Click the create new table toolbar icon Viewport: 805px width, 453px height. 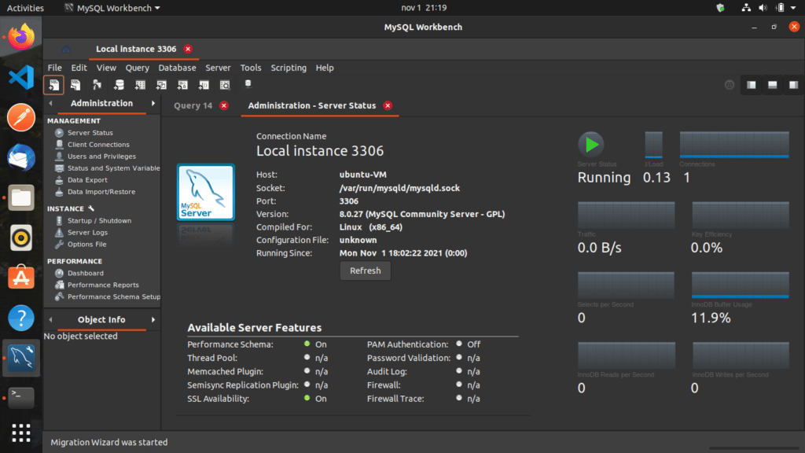click(x=140, y=85)
